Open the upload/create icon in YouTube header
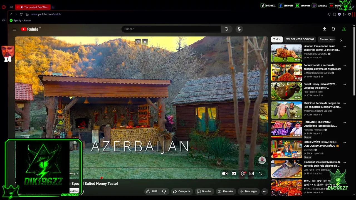Viewport: 356px width, 200px height. point(324,29)
